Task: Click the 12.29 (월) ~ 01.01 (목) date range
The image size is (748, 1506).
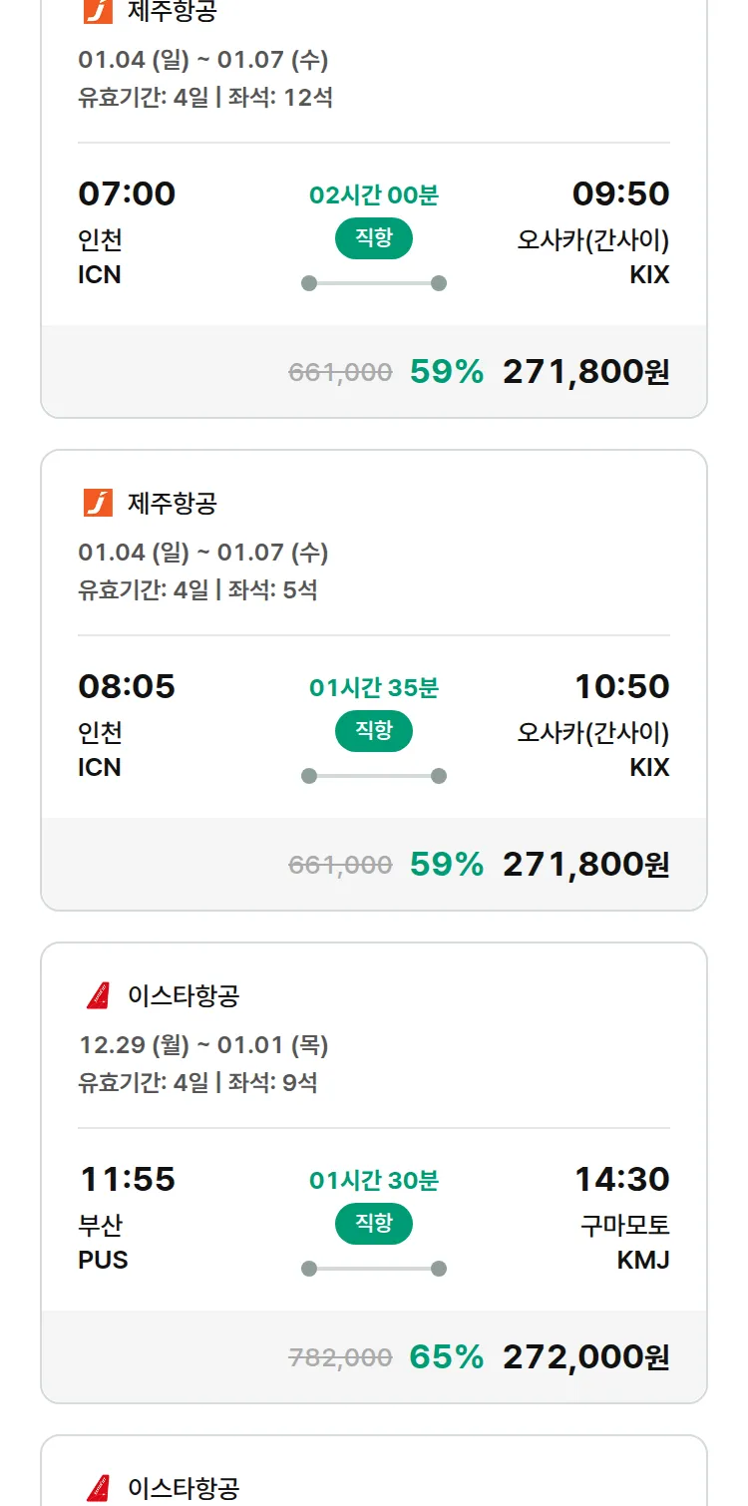Action: click(x=203, y=1045)
